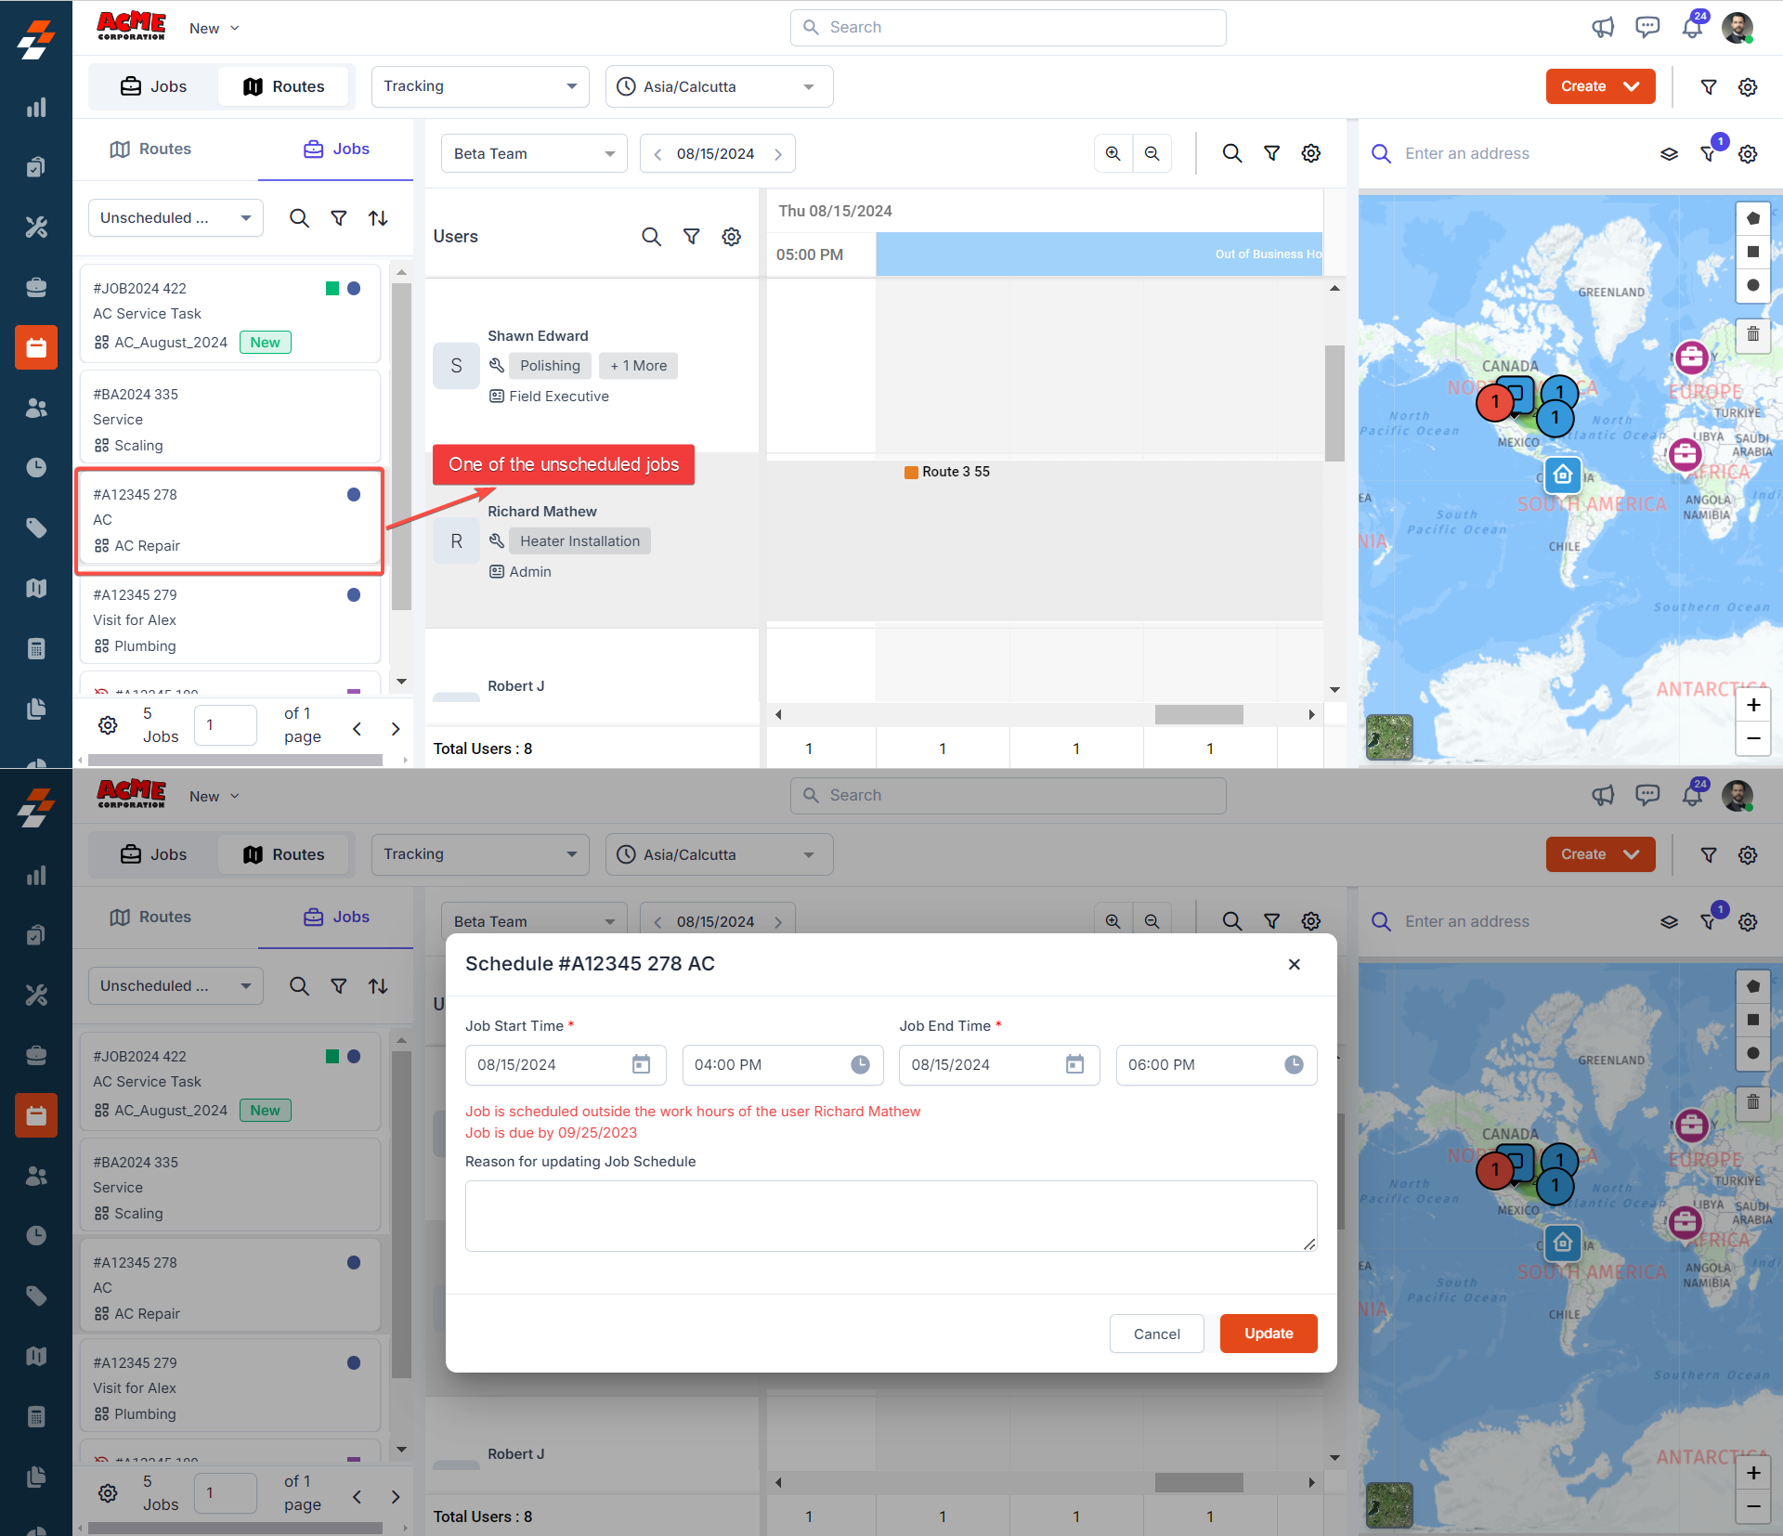Click Shawn Edward's 'S' avatar
Viewport: 1783px width, 1536px height.
coord(456,366)
